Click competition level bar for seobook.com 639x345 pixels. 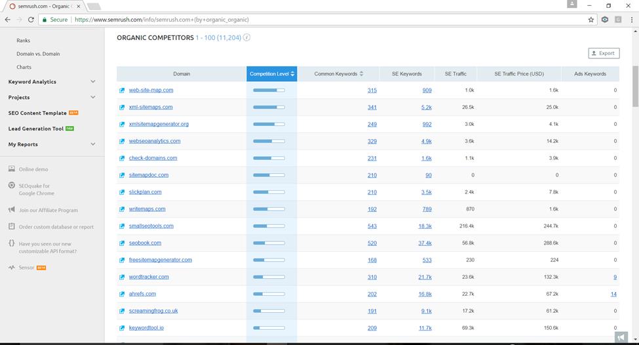coord(269,243)
